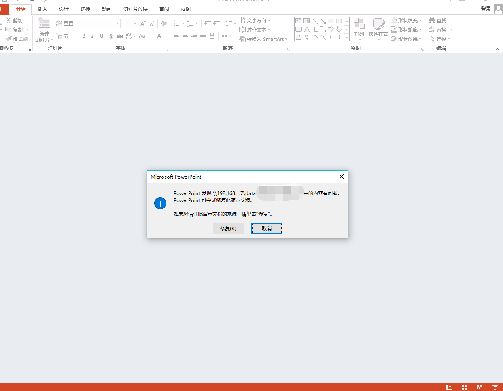The image size is (503, 391).
Task: Open the Insert (插入) ribbon tab
Action: (42, 9)
